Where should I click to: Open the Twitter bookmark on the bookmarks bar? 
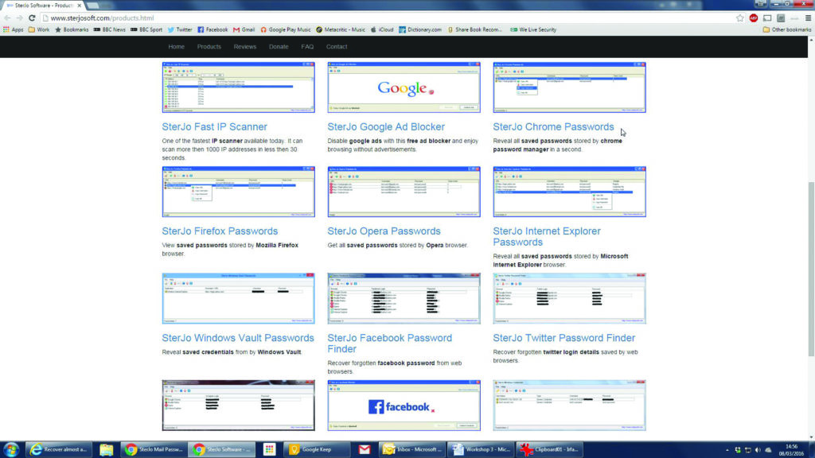(181, 28)
